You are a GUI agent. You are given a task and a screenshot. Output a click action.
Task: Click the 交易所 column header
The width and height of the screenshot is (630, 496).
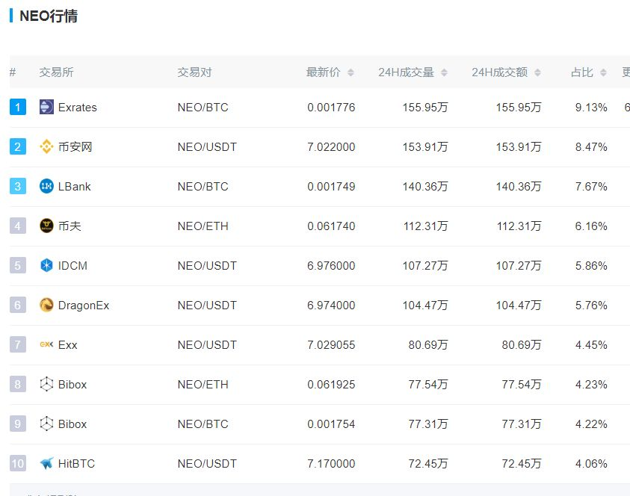(x=56, y=72)
